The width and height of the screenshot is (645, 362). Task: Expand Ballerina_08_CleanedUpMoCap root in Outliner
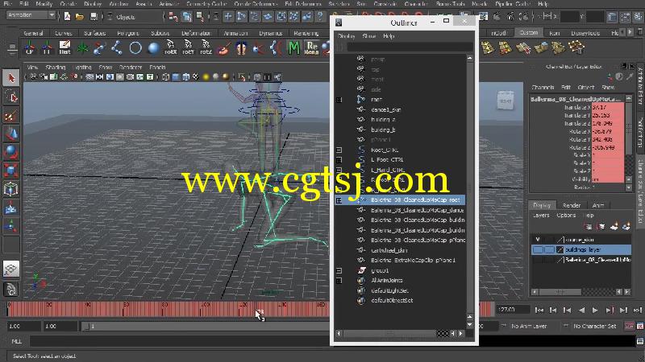tap(339, 200)
